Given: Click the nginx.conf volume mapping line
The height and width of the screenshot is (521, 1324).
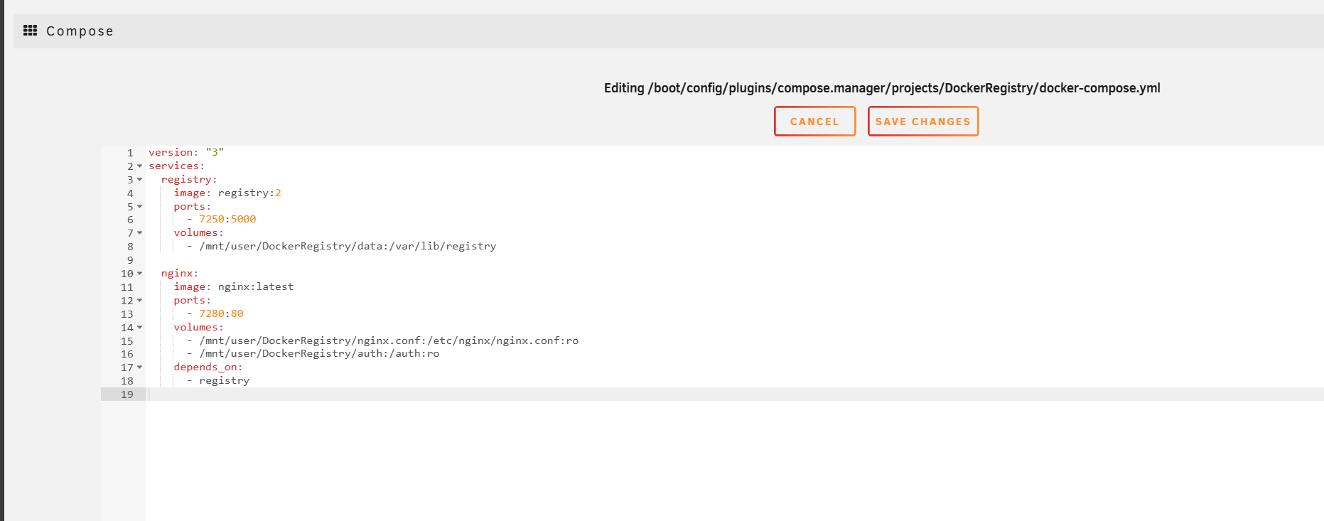Looking at the screenshot, I should (x=382, y=340).
